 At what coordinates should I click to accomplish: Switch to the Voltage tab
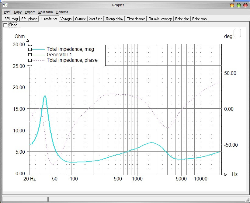(x=66, y=19)
